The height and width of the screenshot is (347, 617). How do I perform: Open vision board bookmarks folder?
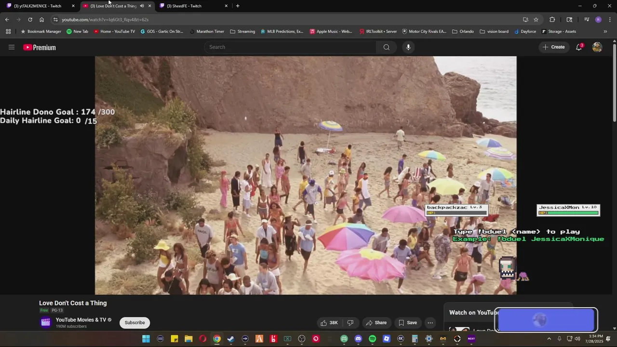click(494, 31)
